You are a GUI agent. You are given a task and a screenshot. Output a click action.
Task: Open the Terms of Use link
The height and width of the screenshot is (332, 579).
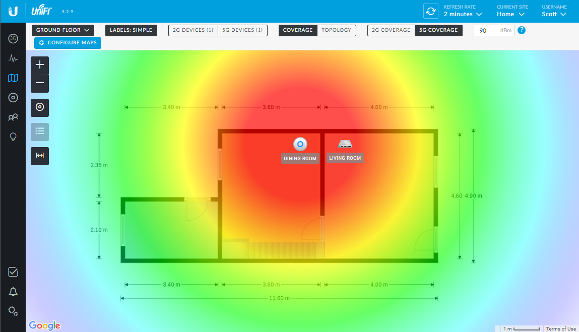(x=560, y=328)
